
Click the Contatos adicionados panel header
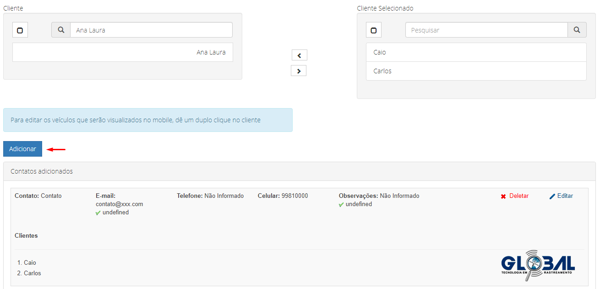[299, 171]
